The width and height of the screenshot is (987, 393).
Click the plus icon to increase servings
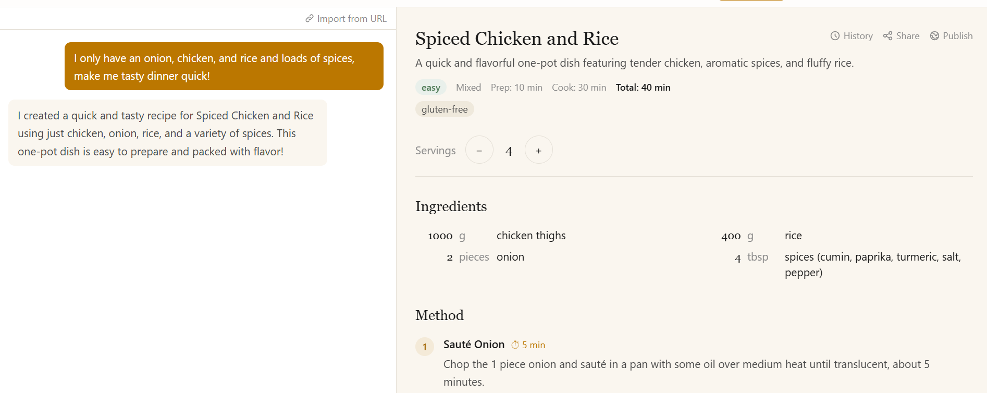pyautogui.click(x=538, y=150)
